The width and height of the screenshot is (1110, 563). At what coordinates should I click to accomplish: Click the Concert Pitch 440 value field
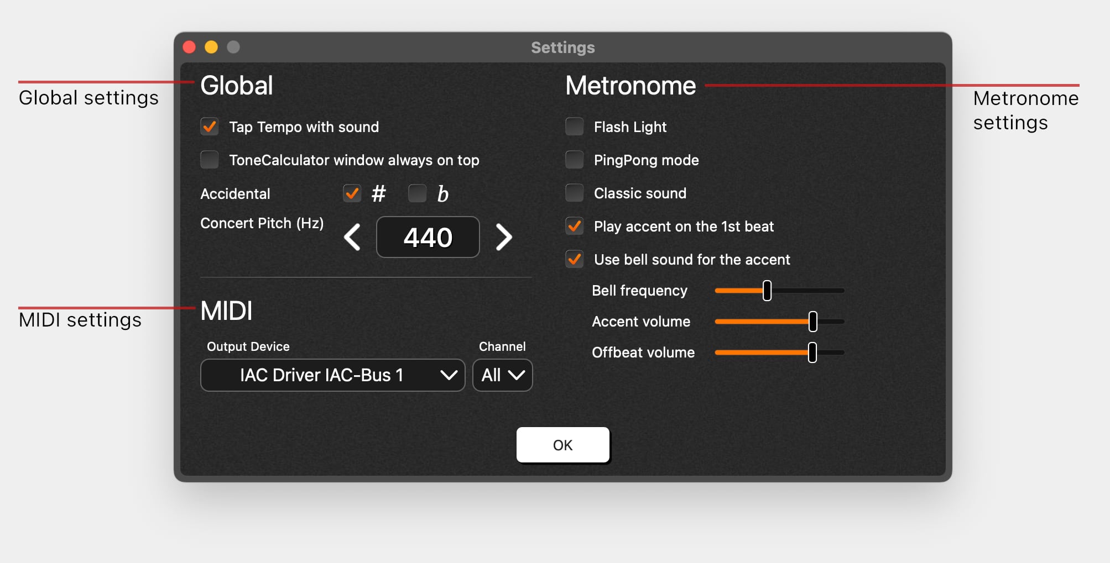coord(428,238)
